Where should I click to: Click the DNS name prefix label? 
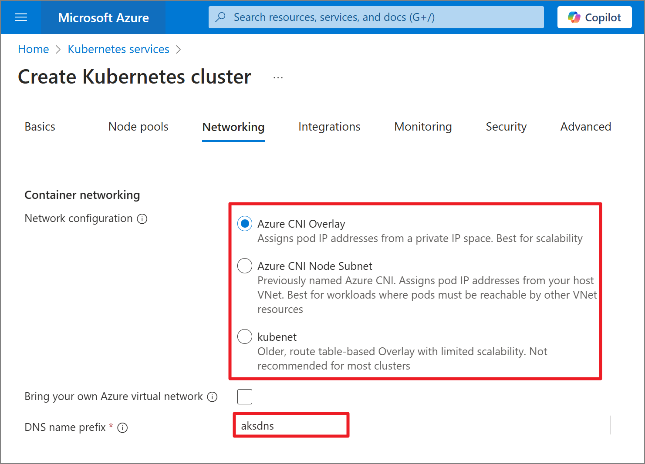click(65, 427)
